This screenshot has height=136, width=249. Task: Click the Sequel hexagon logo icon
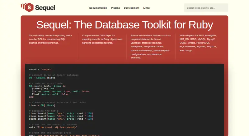click(x=27, y=7)
